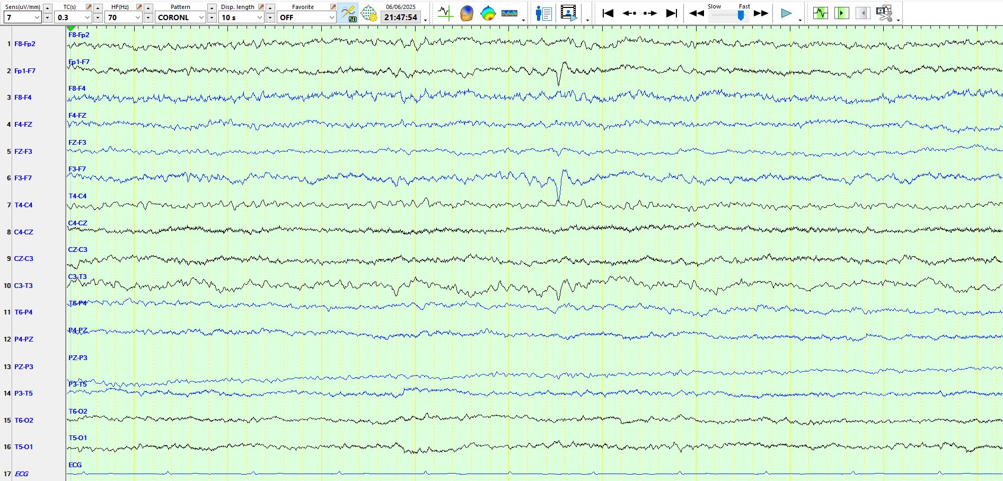Screen dimensions: 1003x481
Task: Select previous Pattern with its up arrow
Action: pyautogui.click(x=212, y=8)
